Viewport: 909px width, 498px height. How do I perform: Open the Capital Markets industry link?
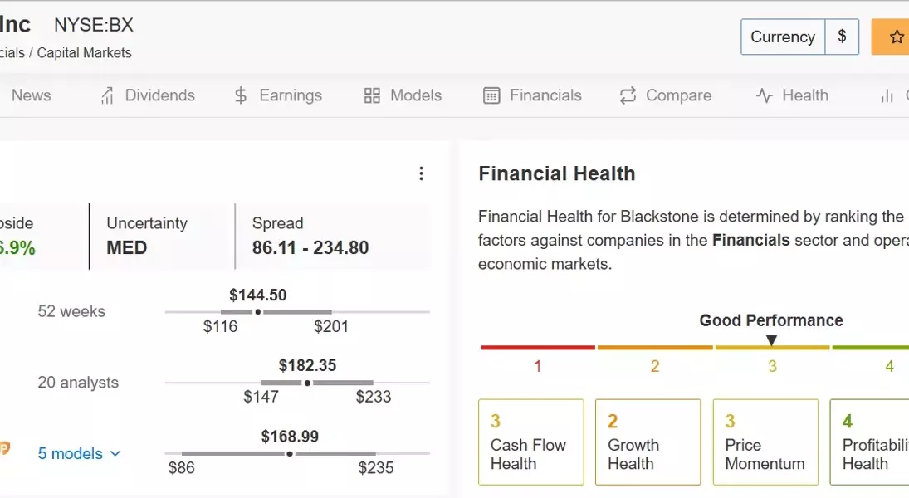pyautogui.click(x=84, y=53)
